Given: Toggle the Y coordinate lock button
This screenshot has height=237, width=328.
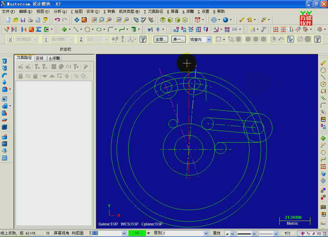Looking at the screenshot, I should [46, 39].
